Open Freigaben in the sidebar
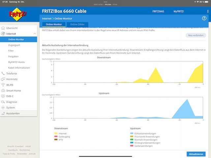Screen dimensions: 211x158 click(x=13, y=56)
